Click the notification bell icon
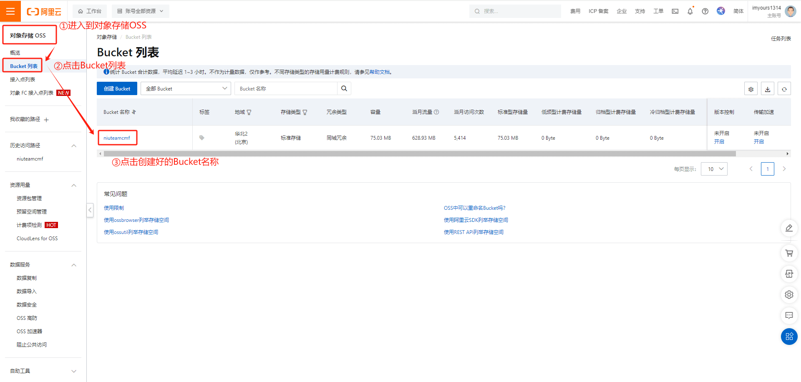Screen dimensions: 801x382 coord(690,11)
